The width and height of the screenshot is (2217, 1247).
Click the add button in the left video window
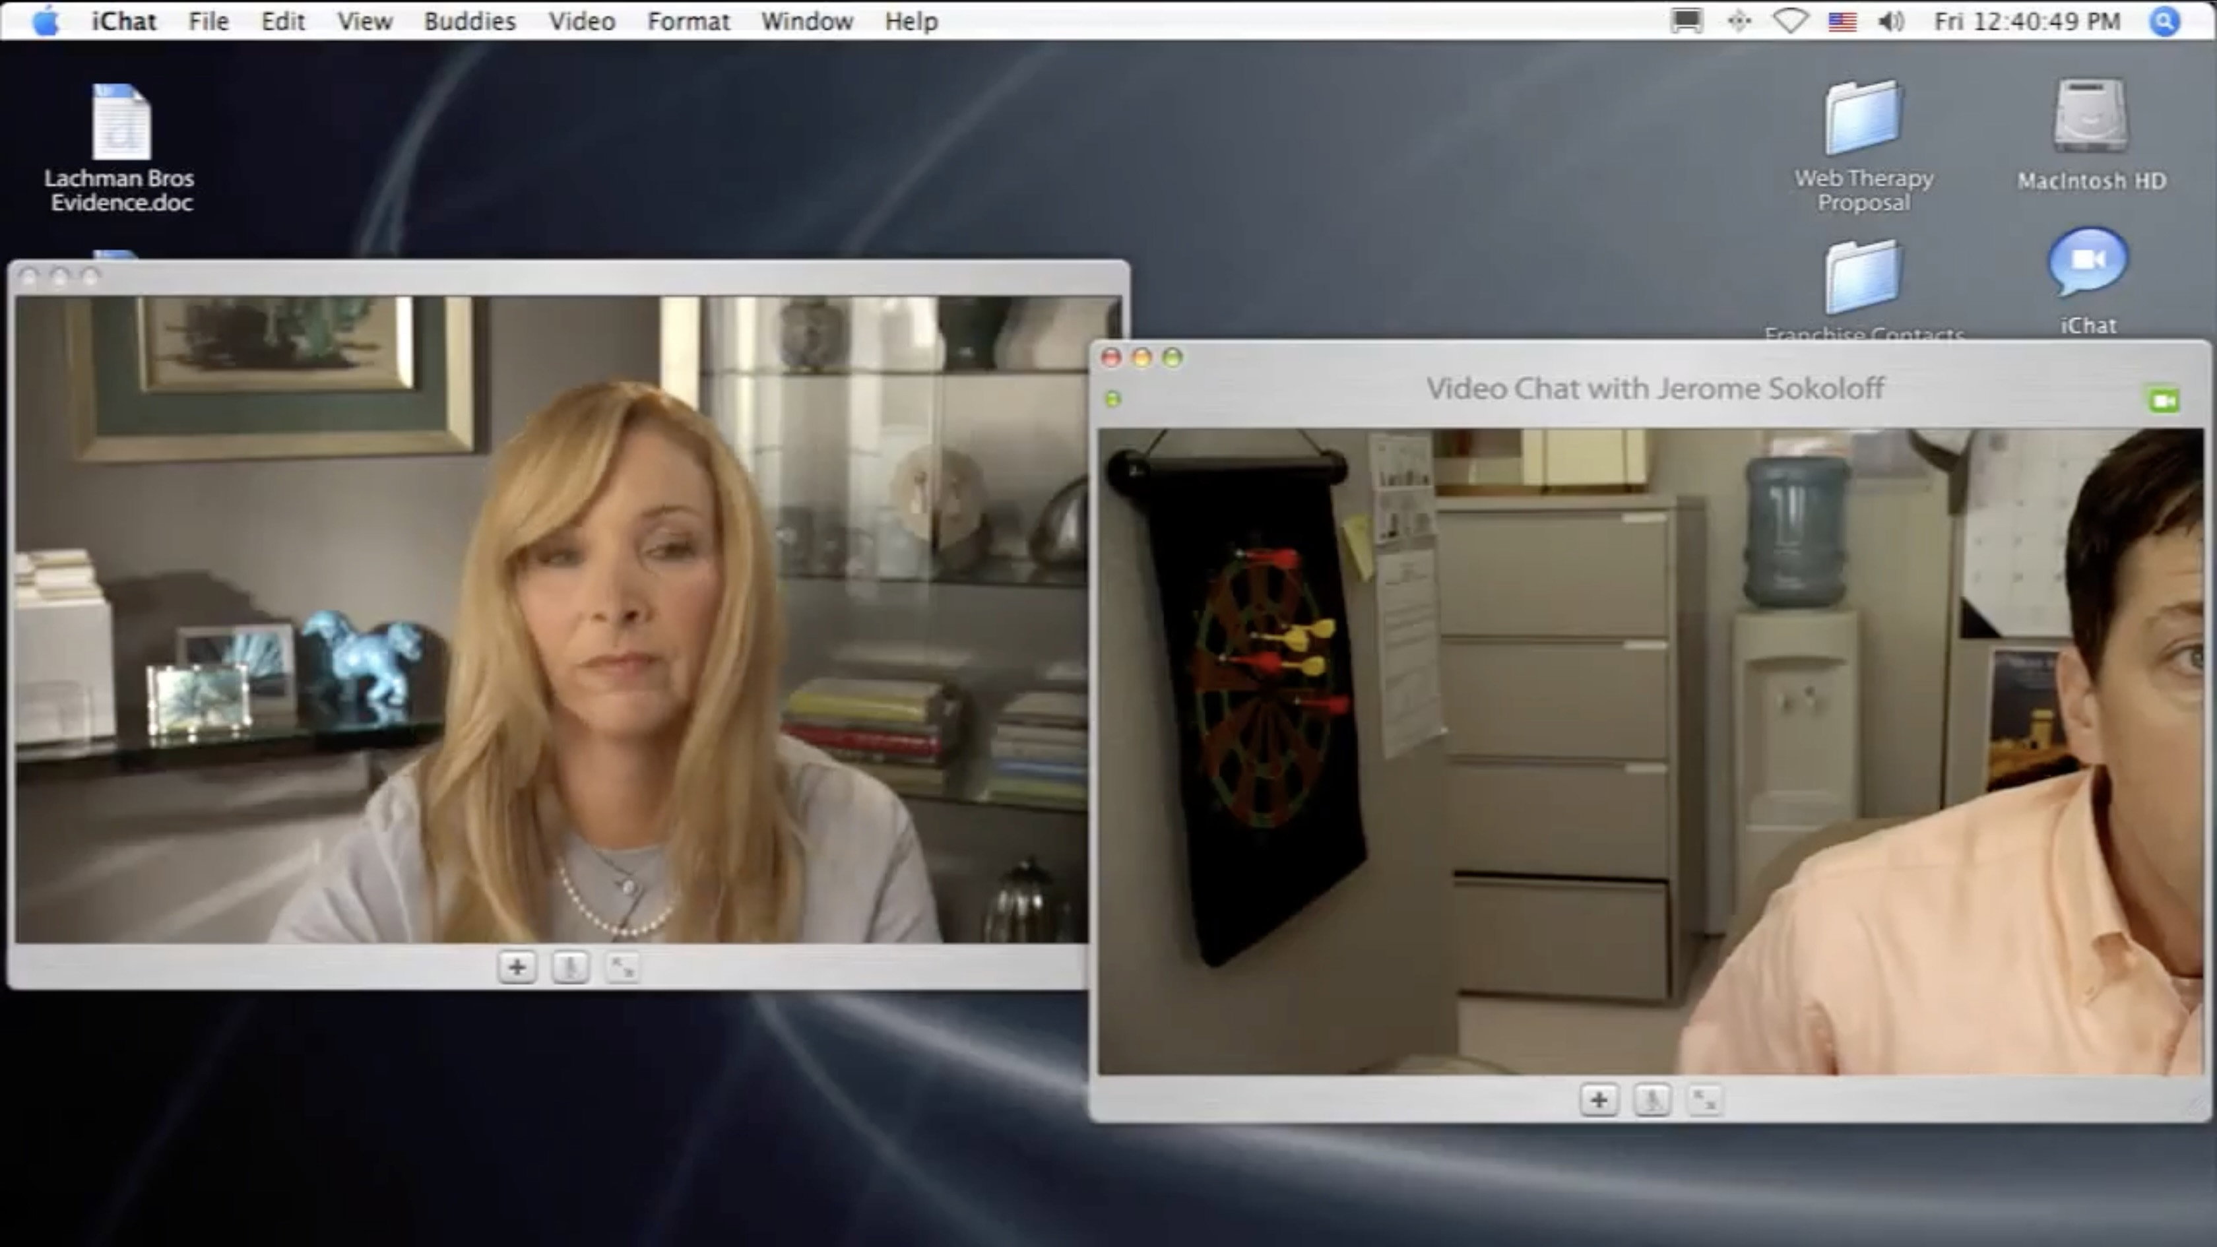click(x=517, y=967)
